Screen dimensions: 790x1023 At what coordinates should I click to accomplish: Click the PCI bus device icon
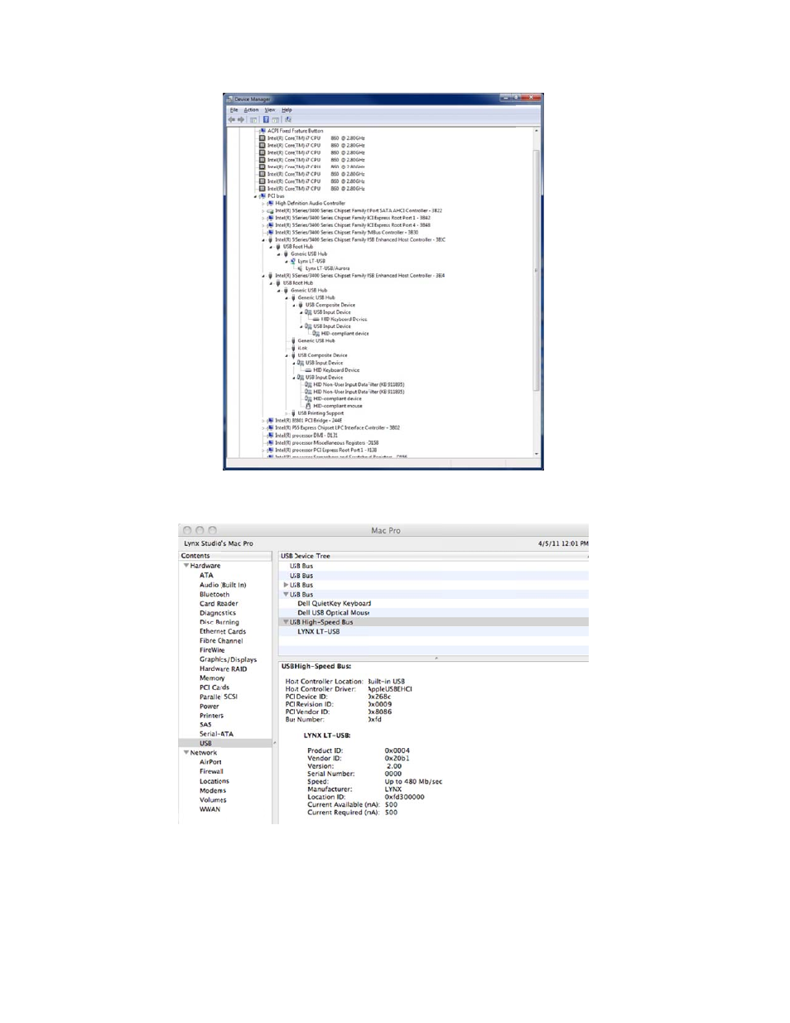[x=263, y=196]
